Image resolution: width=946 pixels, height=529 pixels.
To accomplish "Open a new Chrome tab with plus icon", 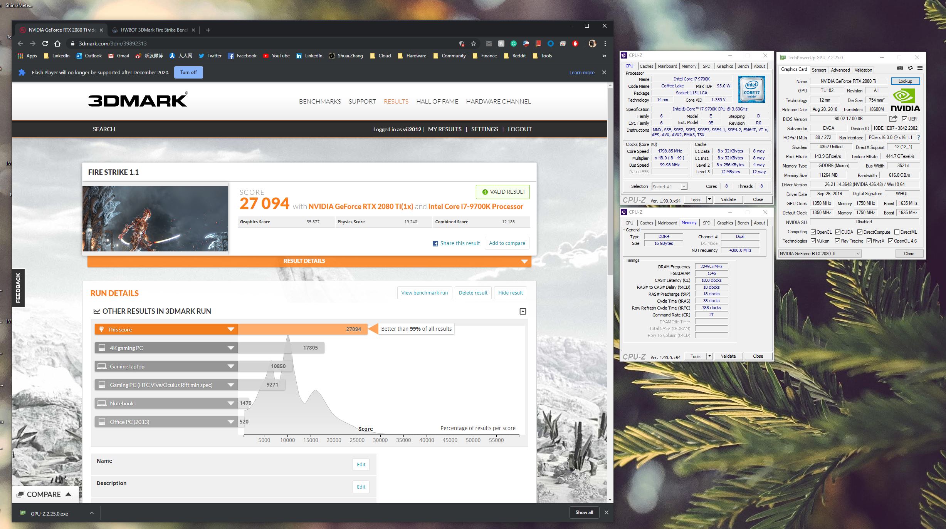I will 208,30.
